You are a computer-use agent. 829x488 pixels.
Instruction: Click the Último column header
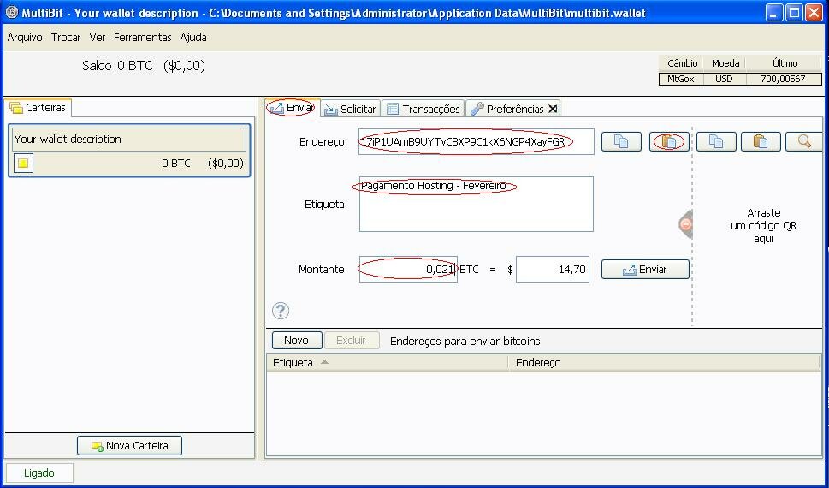click(785, 63)
